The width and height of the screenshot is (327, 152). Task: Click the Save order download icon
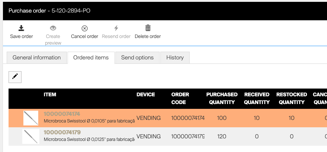21,28
